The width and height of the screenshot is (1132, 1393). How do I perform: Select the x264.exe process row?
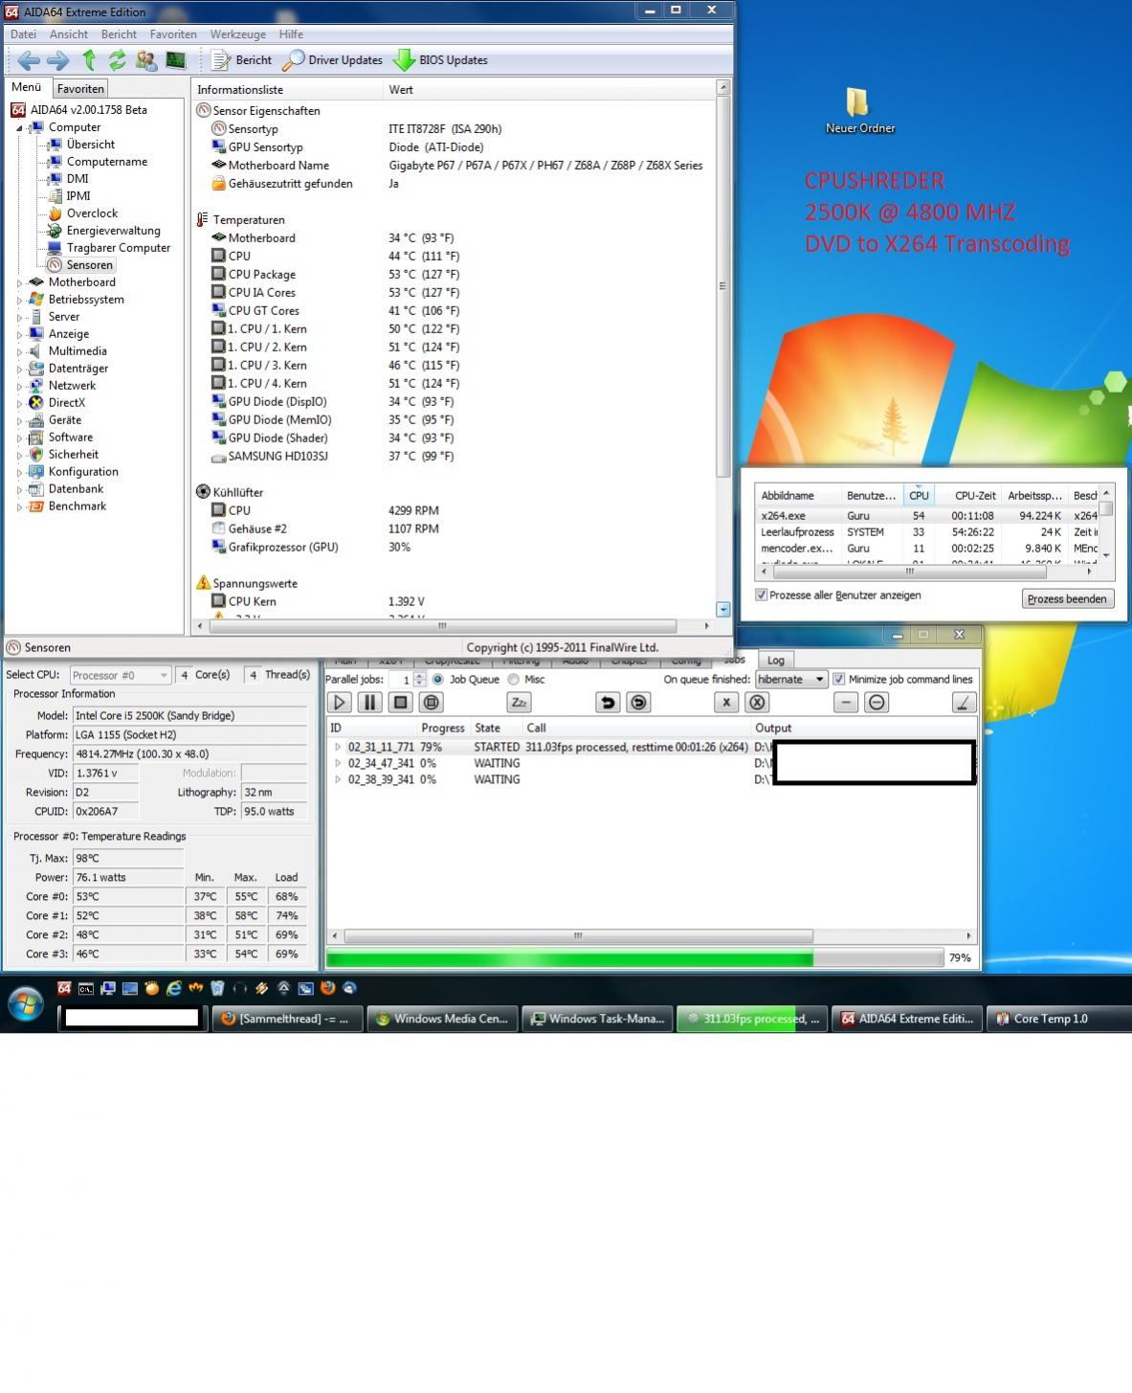click(926, 515)
